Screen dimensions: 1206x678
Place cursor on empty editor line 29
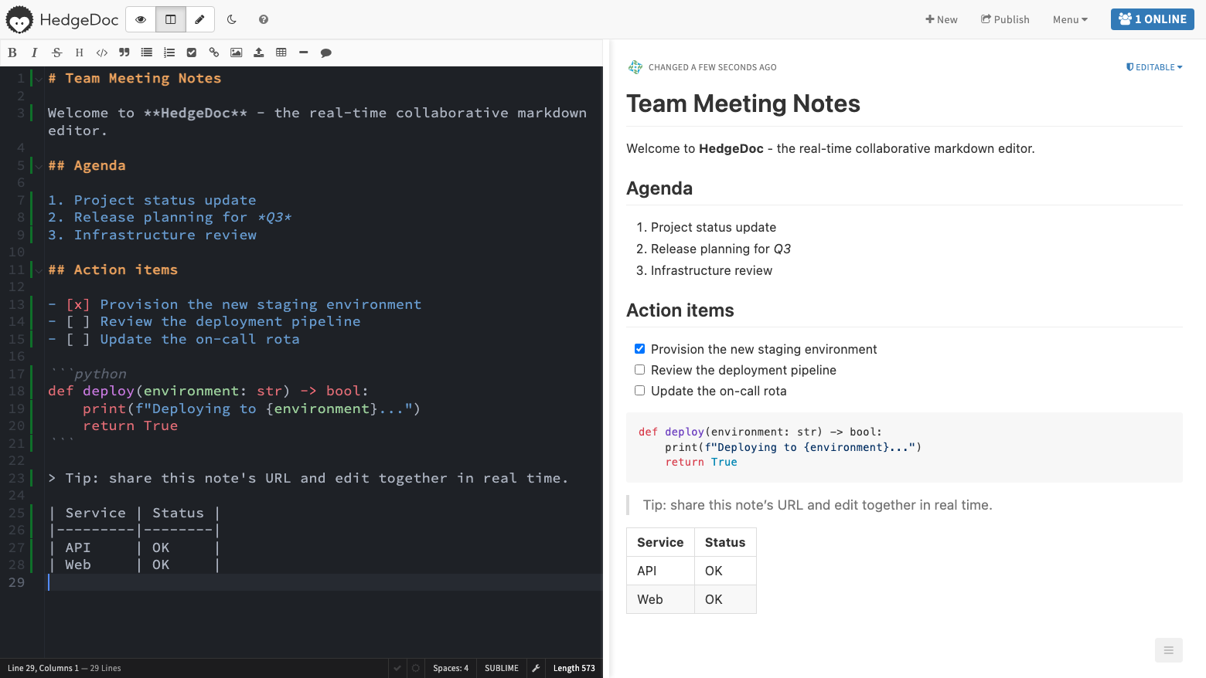coord(323,582)
